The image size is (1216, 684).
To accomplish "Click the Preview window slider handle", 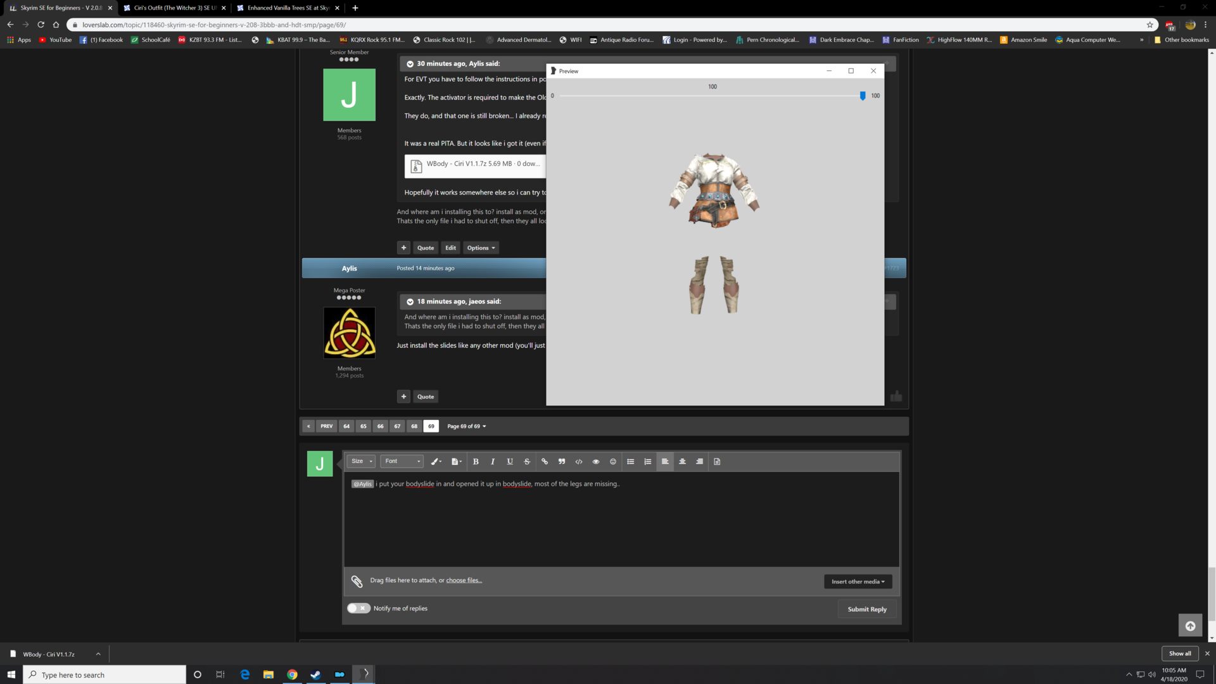I will coord(863,96).
